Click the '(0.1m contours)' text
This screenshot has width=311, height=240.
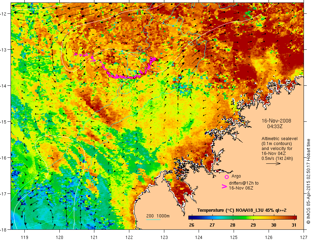[277, 144]
